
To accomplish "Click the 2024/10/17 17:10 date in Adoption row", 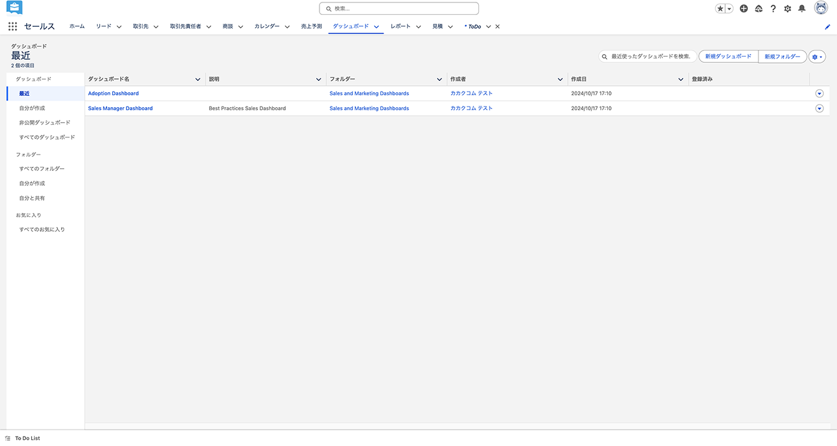I will pyautogui.click(x=591, y=93).
